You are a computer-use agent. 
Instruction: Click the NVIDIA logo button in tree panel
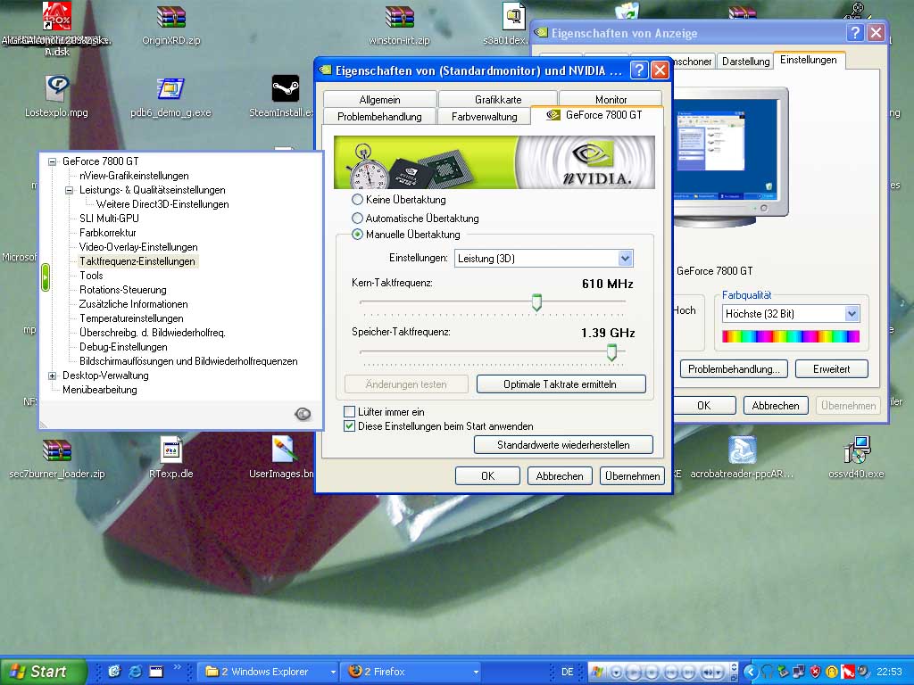(303, 414)
